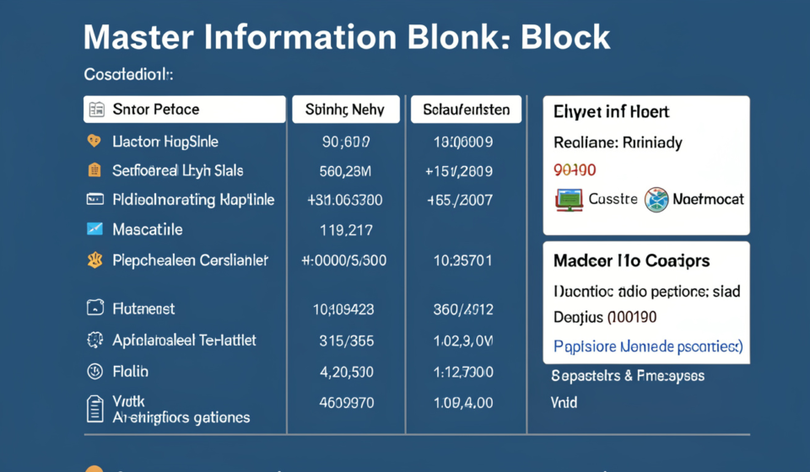
Task: Select the Pldiealnarating Kaplinle row label
Action: click(193, 200)
